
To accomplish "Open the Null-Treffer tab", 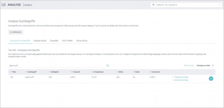I will 67,41.
